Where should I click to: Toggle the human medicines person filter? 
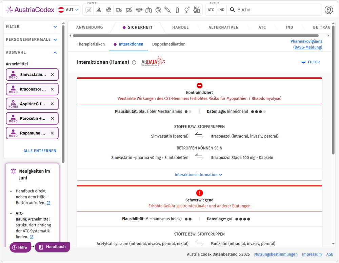click(x=99, y=10)
